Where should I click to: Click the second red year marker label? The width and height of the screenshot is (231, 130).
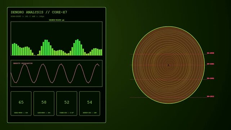[210, 64]
